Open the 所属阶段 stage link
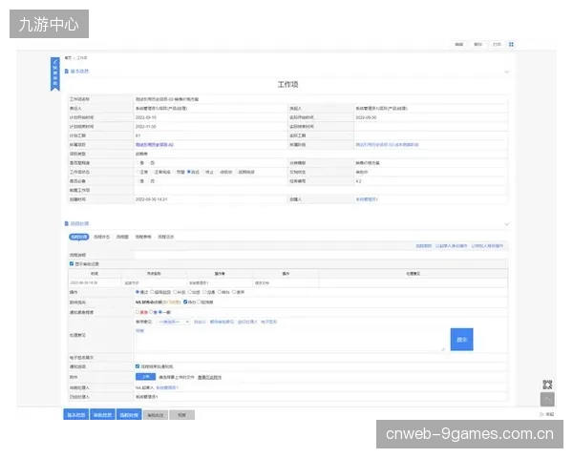Viewport: 573px width, 458px height. [387, 145]
